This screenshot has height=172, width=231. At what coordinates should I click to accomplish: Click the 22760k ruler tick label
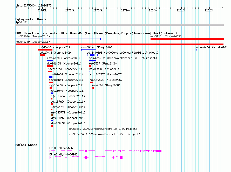point(42,10)
